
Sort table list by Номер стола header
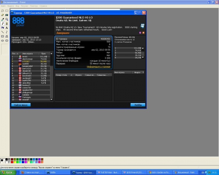click(x=64, y=75)
